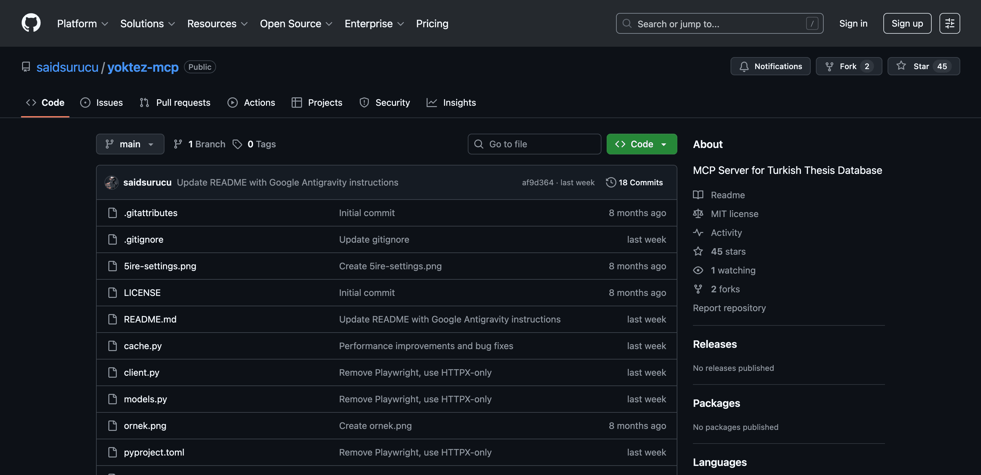Switch to the Pull requests tab
Viewport: 981px width, 475px height.
175,103
